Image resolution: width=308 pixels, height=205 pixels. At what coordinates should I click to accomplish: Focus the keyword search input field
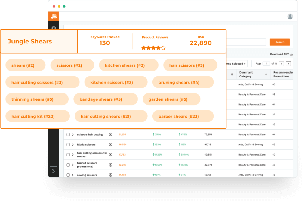point(246,42)
